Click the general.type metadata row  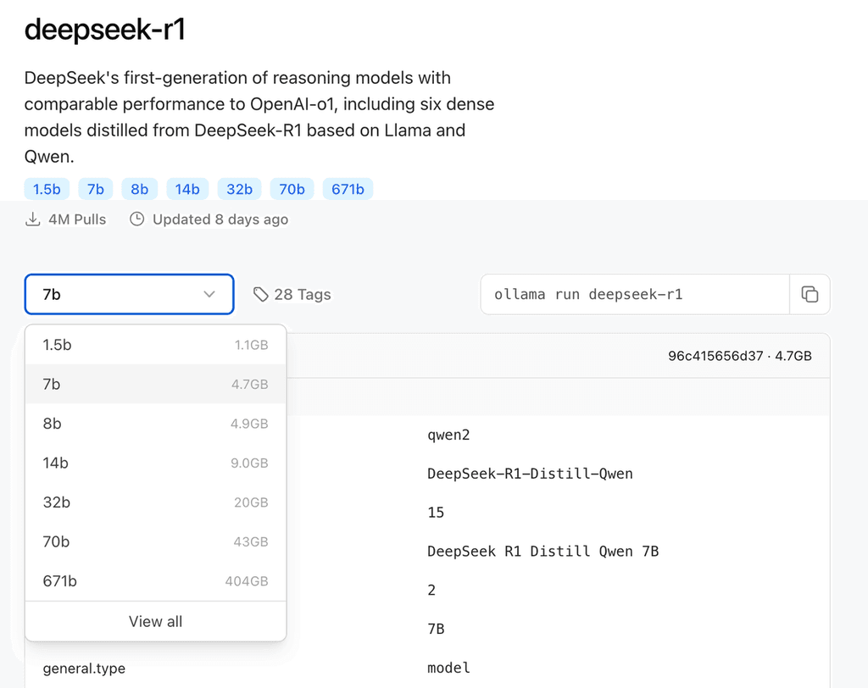(81, 669)
